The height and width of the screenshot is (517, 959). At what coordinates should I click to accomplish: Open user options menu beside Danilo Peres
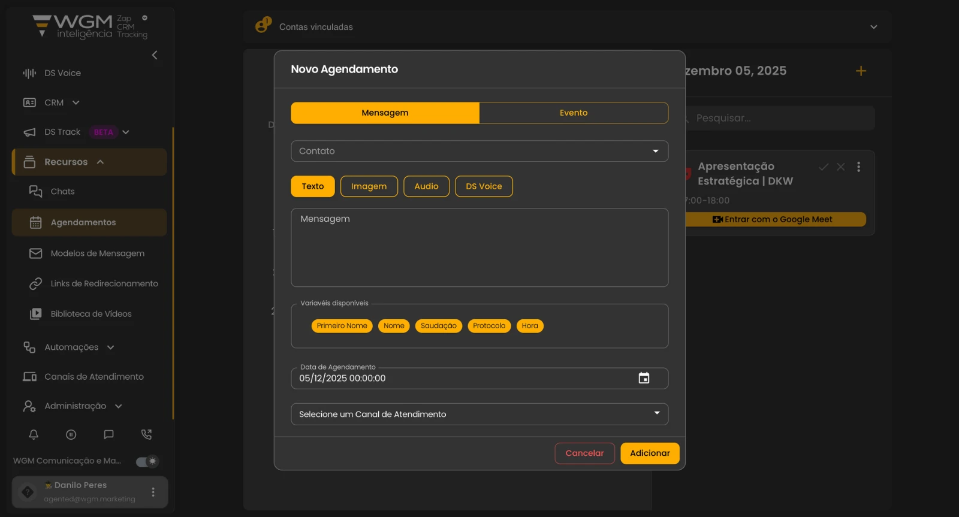153,492
